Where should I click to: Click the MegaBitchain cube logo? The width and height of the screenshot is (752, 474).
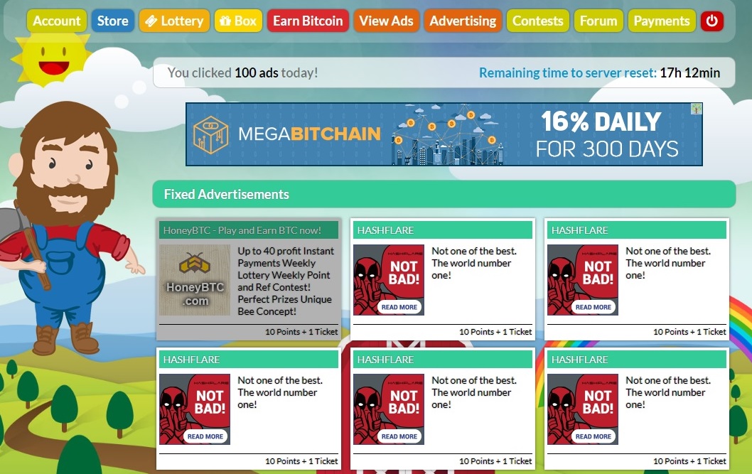[x=210, y=135]
